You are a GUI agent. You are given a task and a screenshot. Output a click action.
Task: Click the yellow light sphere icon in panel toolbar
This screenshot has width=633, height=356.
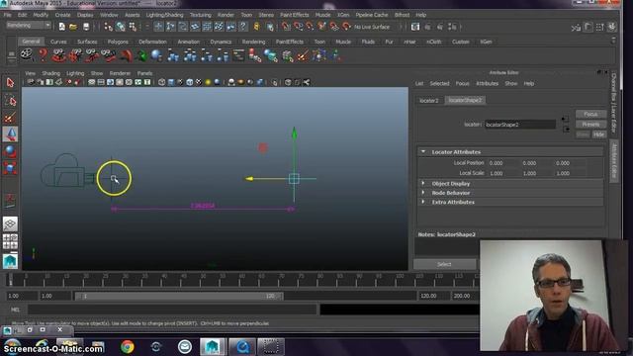208,82
